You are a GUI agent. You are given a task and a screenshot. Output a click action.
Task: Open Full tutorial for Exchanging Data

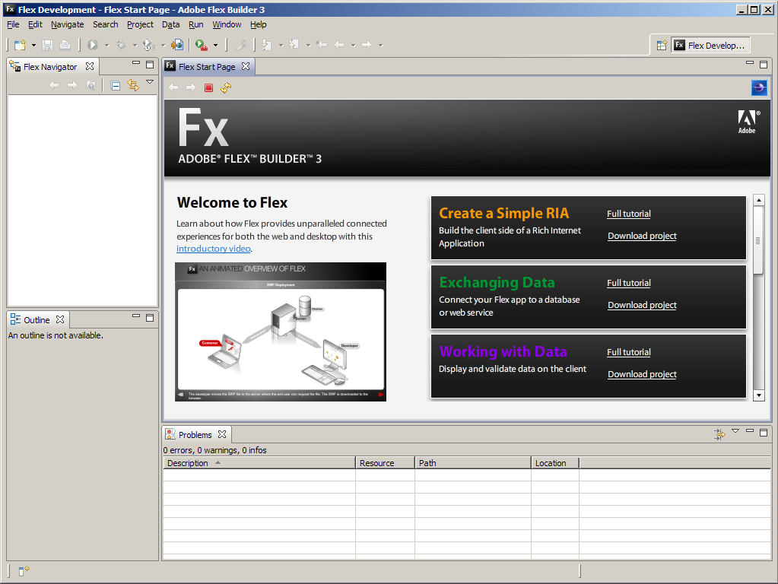coord(629,283)
